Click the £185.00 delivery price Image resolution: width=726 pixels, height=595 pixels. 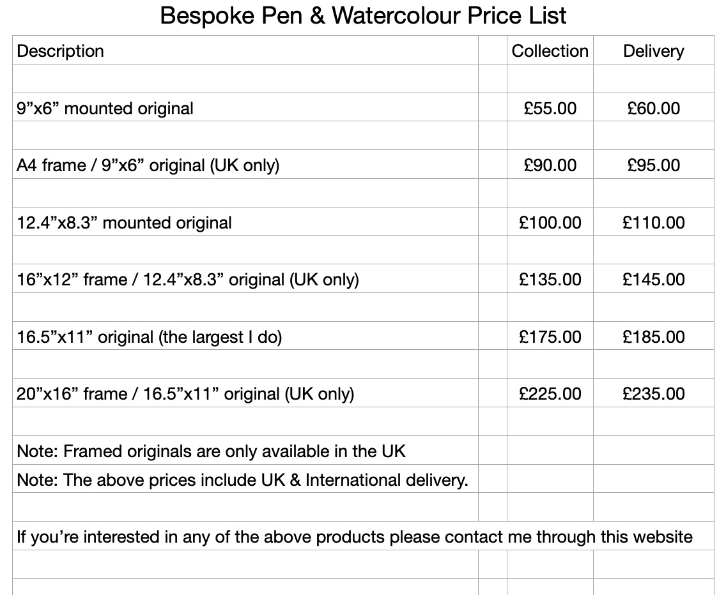[x=653, y=337]
